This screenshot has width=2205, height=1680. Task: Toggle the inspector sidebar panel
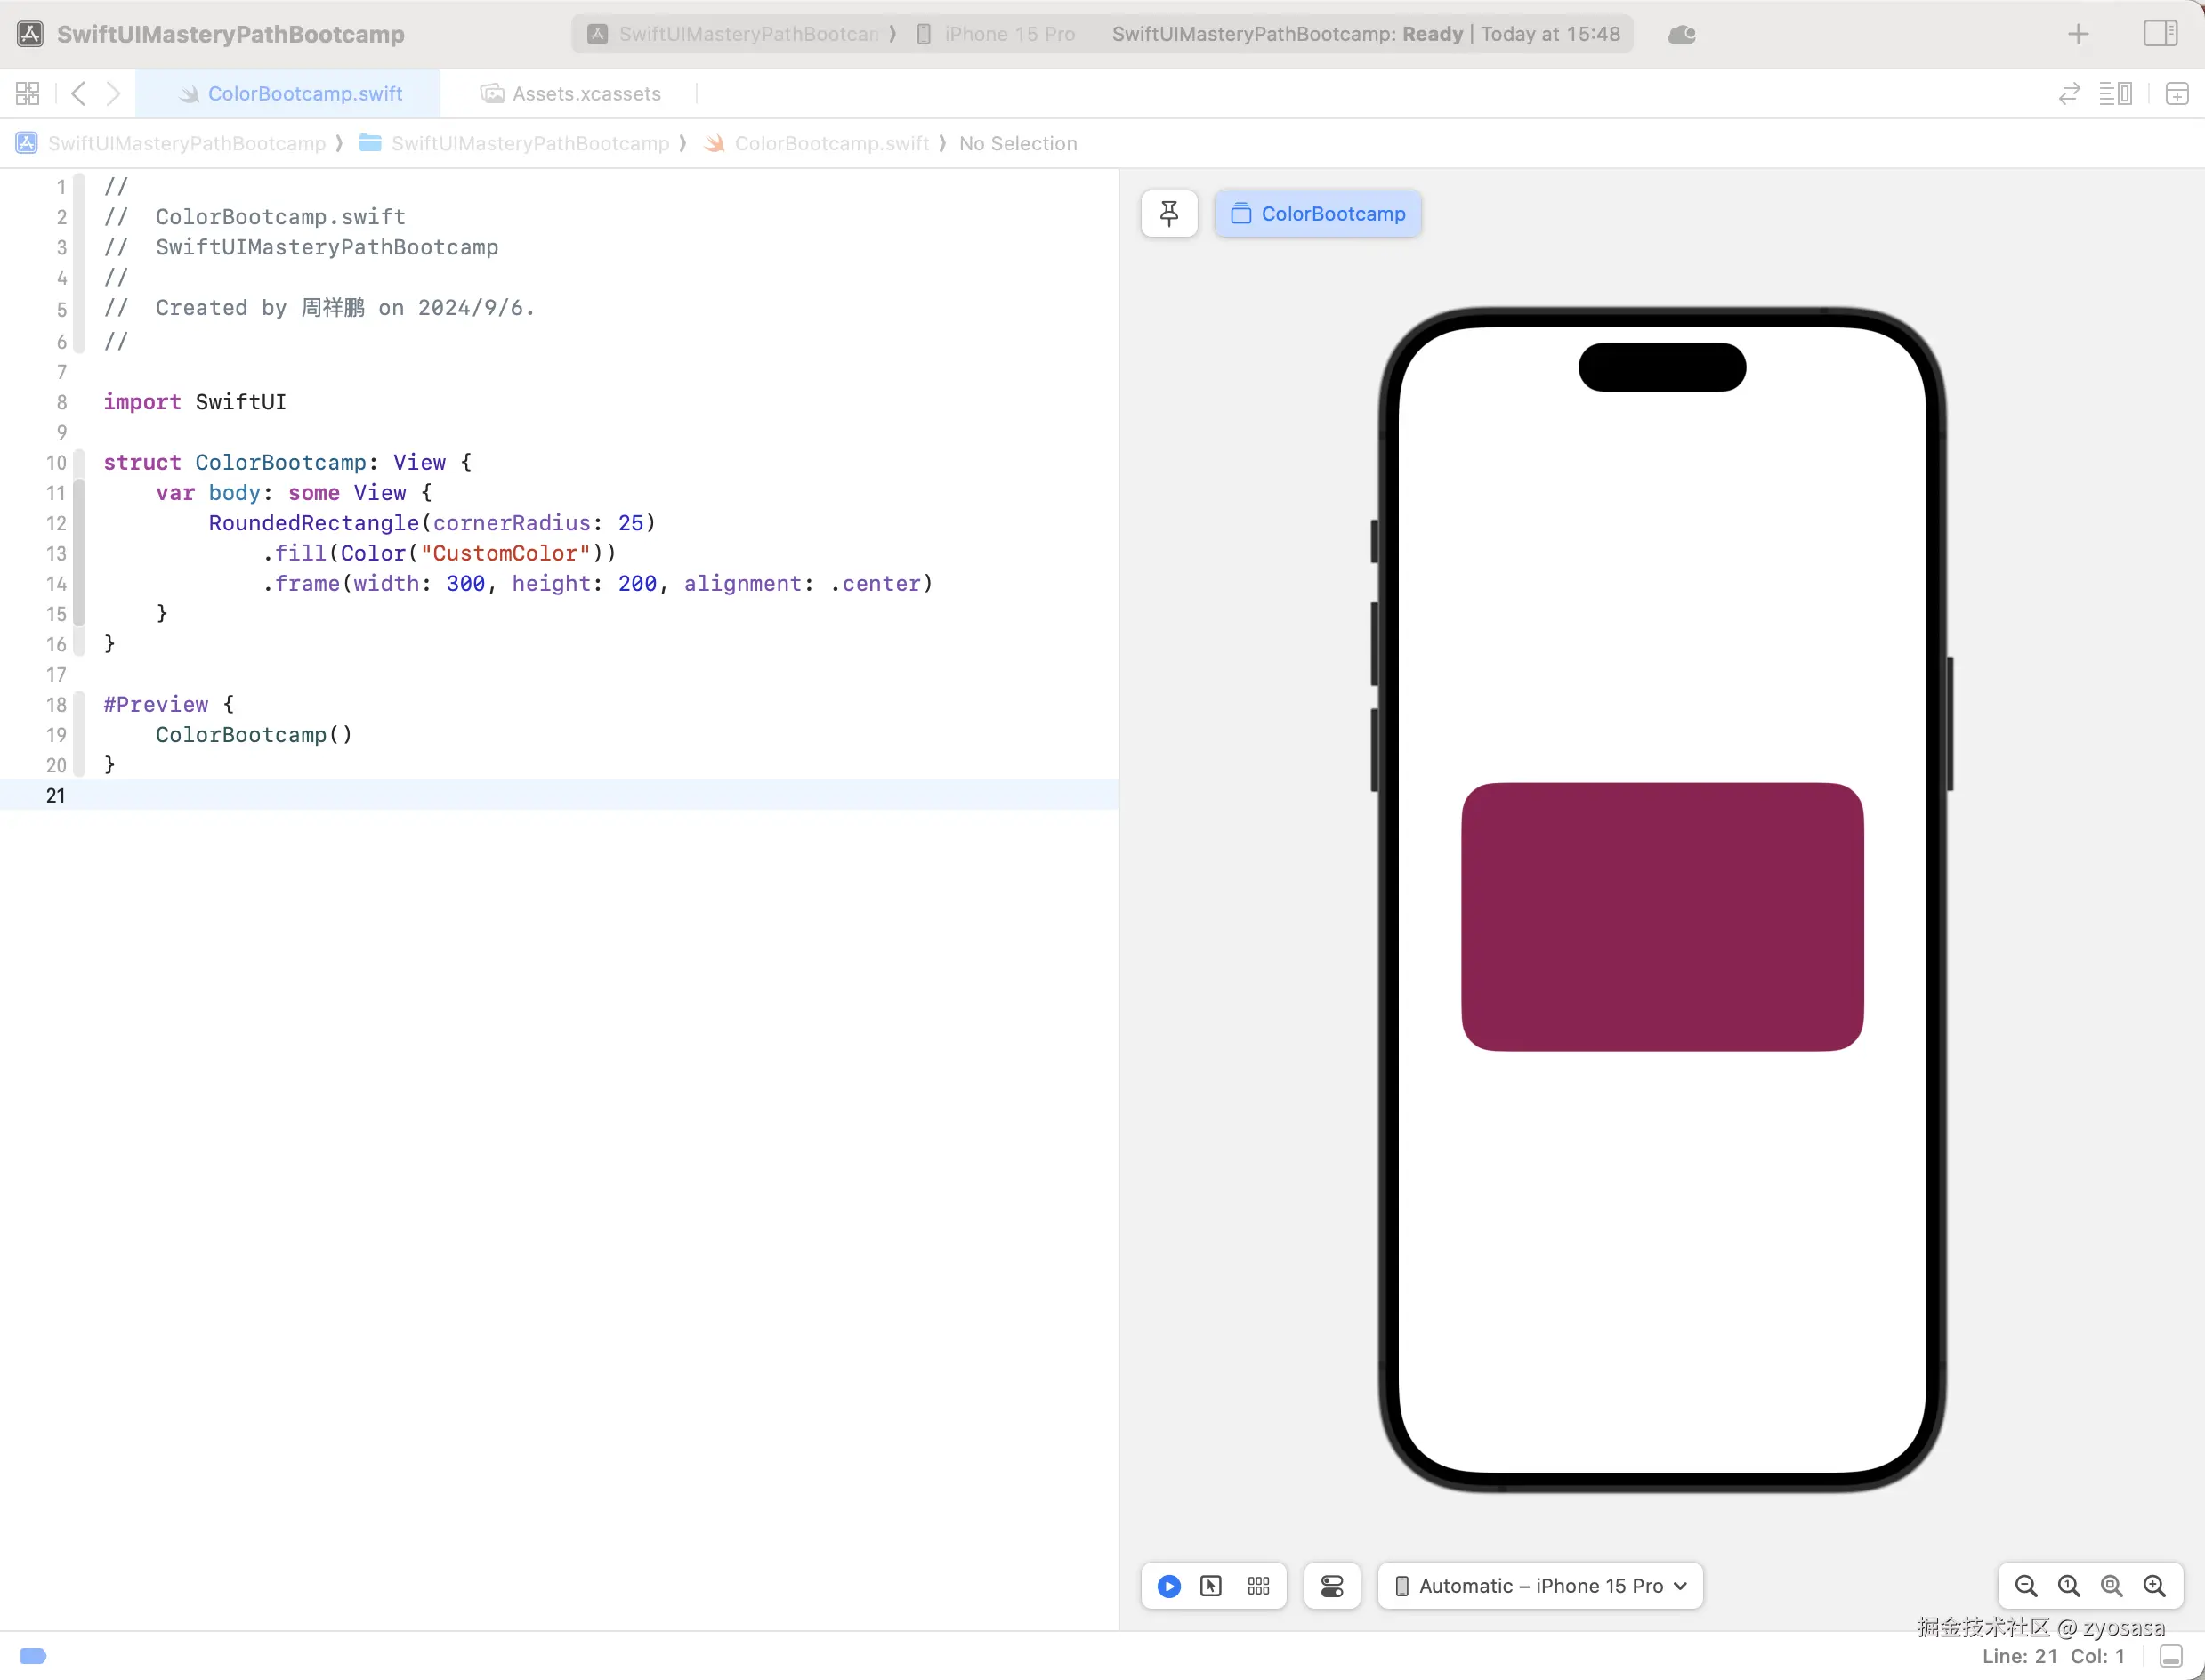click(x=2160, y=33)
